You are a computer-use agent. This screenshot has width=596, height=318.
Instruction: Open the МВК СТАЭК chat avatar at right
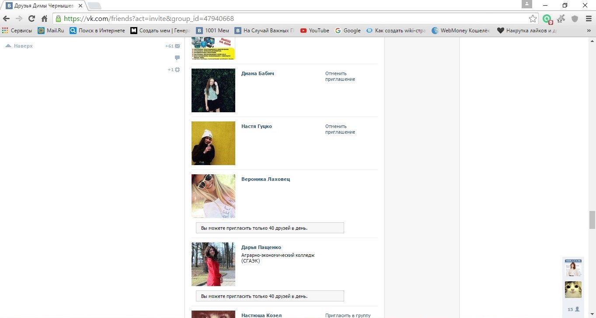tap(573, 268)
